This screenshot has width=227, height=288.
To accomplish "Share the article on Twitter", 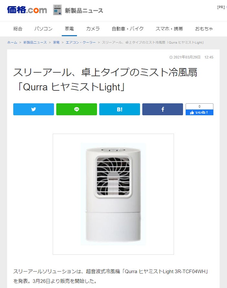I will (34, 109).
